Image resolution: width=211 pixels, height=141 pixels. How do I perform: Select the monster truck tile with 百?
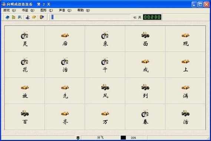tap(25, 117)
